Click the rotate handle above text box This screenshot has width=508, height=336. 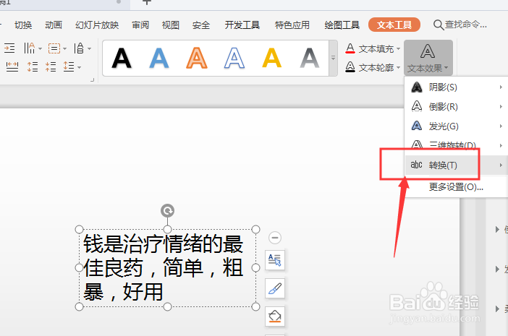pos(167,211)
